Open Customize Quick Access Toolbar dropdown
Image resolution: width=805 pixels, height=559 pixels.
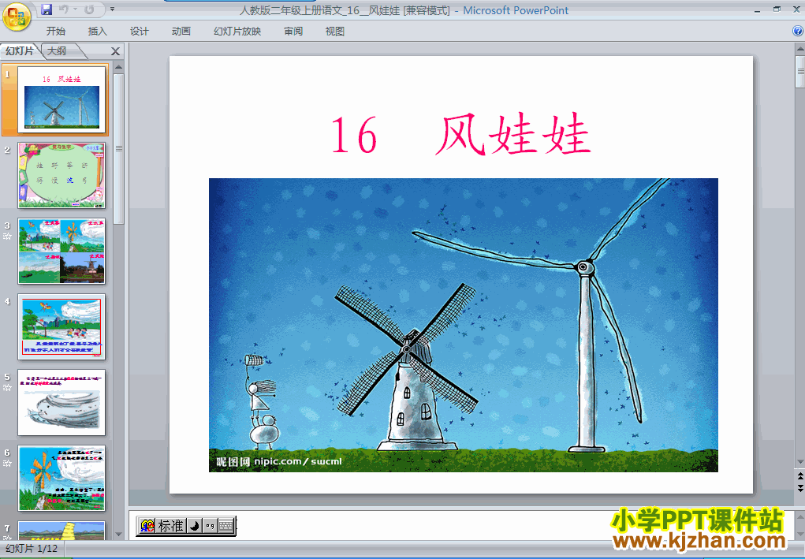click(113, 9)
